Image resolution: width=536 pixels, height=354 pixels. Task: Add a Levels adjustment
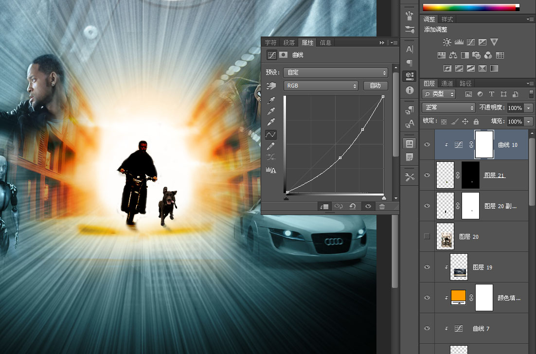click(459, 42)
